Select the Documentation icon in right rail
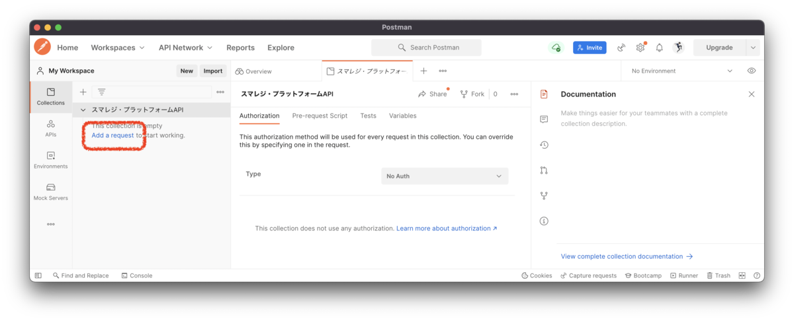The image size is (794, 321). pos(544,94)
